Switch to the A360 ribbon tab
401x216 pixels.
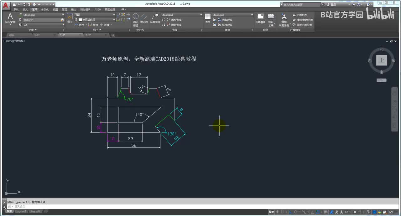[98, 10]
